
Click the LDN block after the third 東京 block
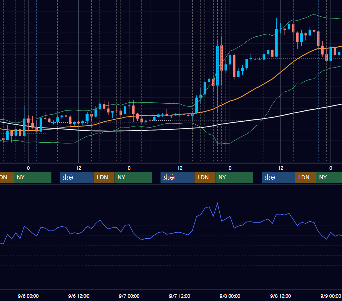pyautogui.click(x=306, y=177)
